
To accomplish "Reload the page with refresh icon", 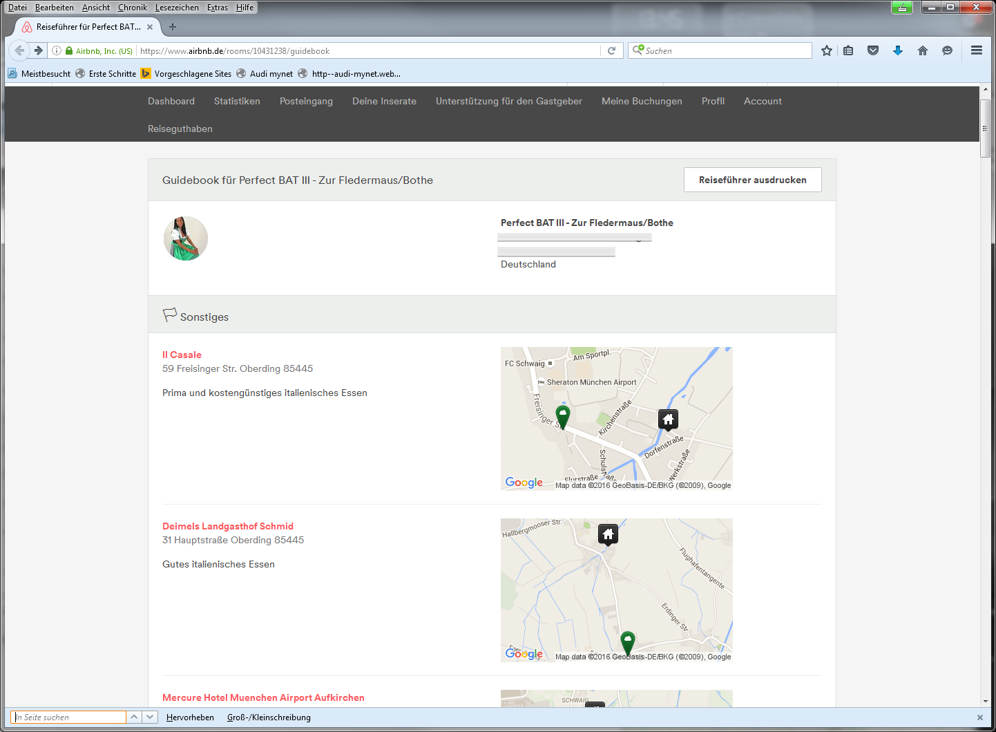I will 611,50.
